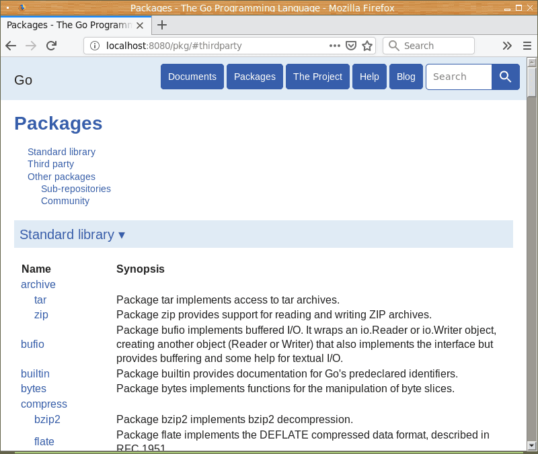
Task: Click the bytes package synopsis text
Action: point(285,389)
